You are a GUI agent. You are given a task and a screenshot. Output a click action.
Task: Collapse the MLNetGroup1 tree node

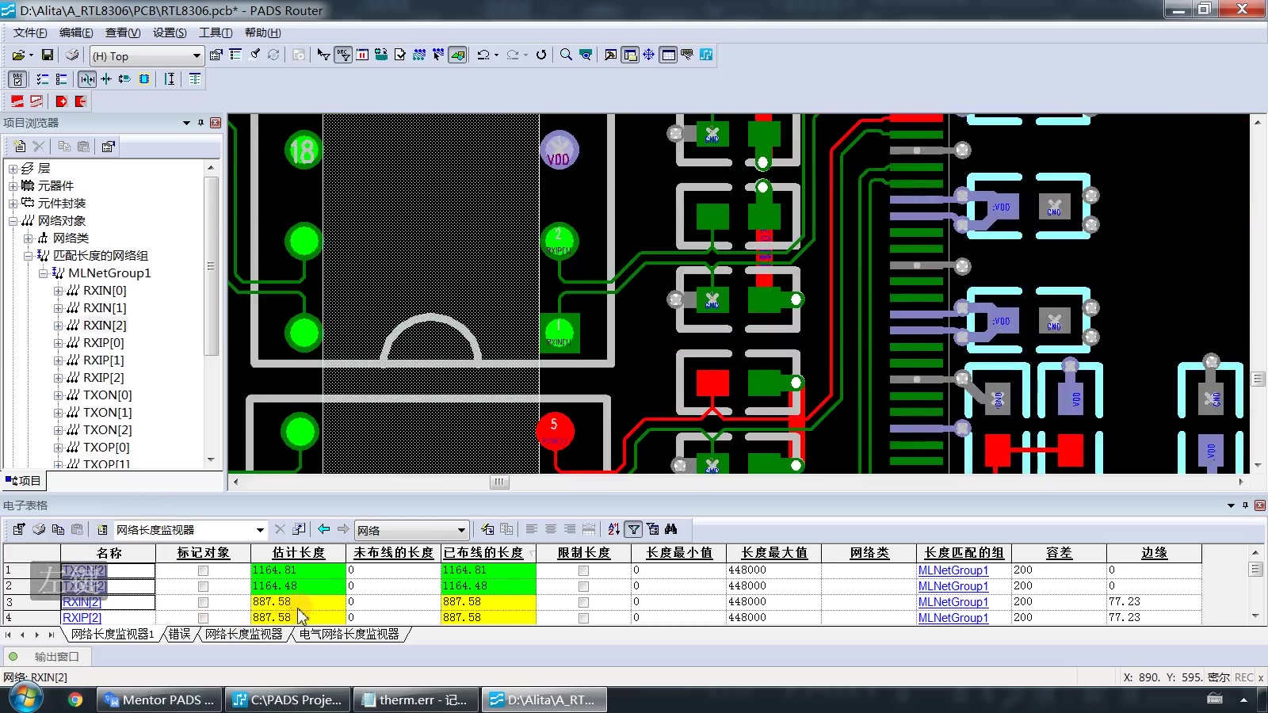43,273
